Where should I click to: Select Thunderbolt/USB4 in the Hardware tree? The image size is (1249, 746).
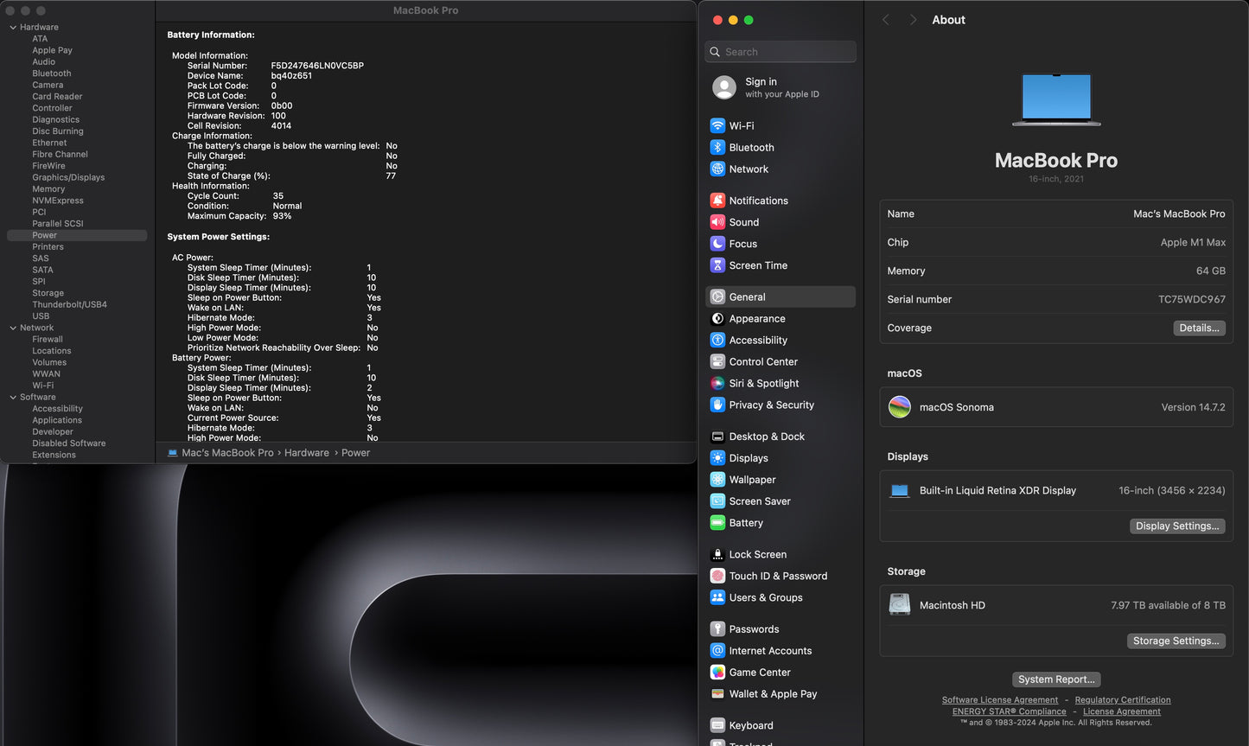[70, 304]
